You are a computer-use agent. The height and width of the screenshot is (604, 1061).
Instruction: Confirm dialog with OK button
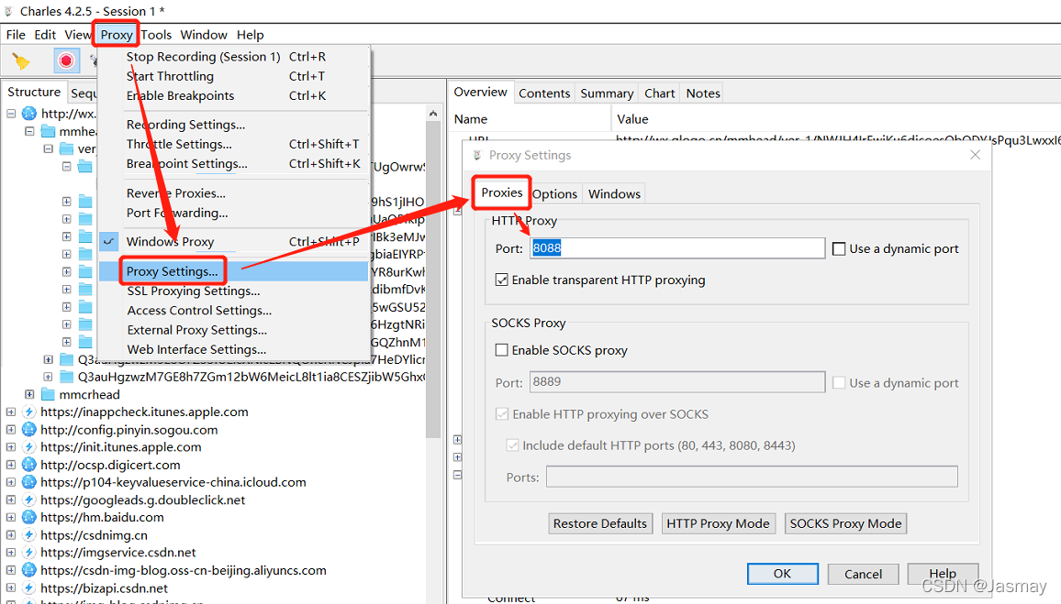point(782,574)
